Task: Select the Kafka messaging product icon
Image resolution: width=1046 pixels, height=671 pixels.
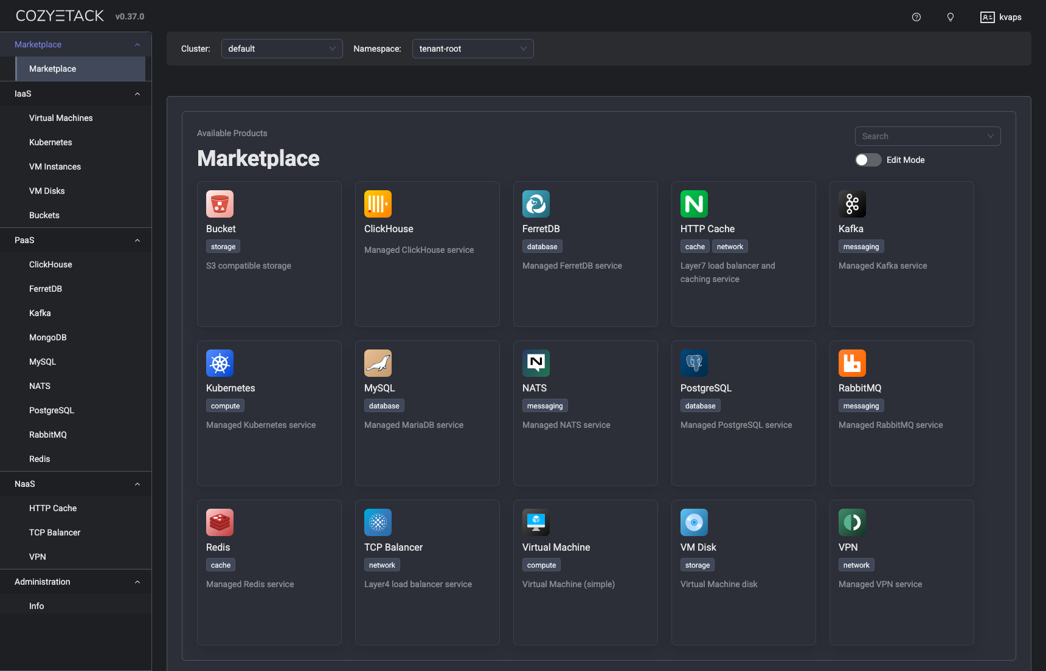Action: coord(852,204)
